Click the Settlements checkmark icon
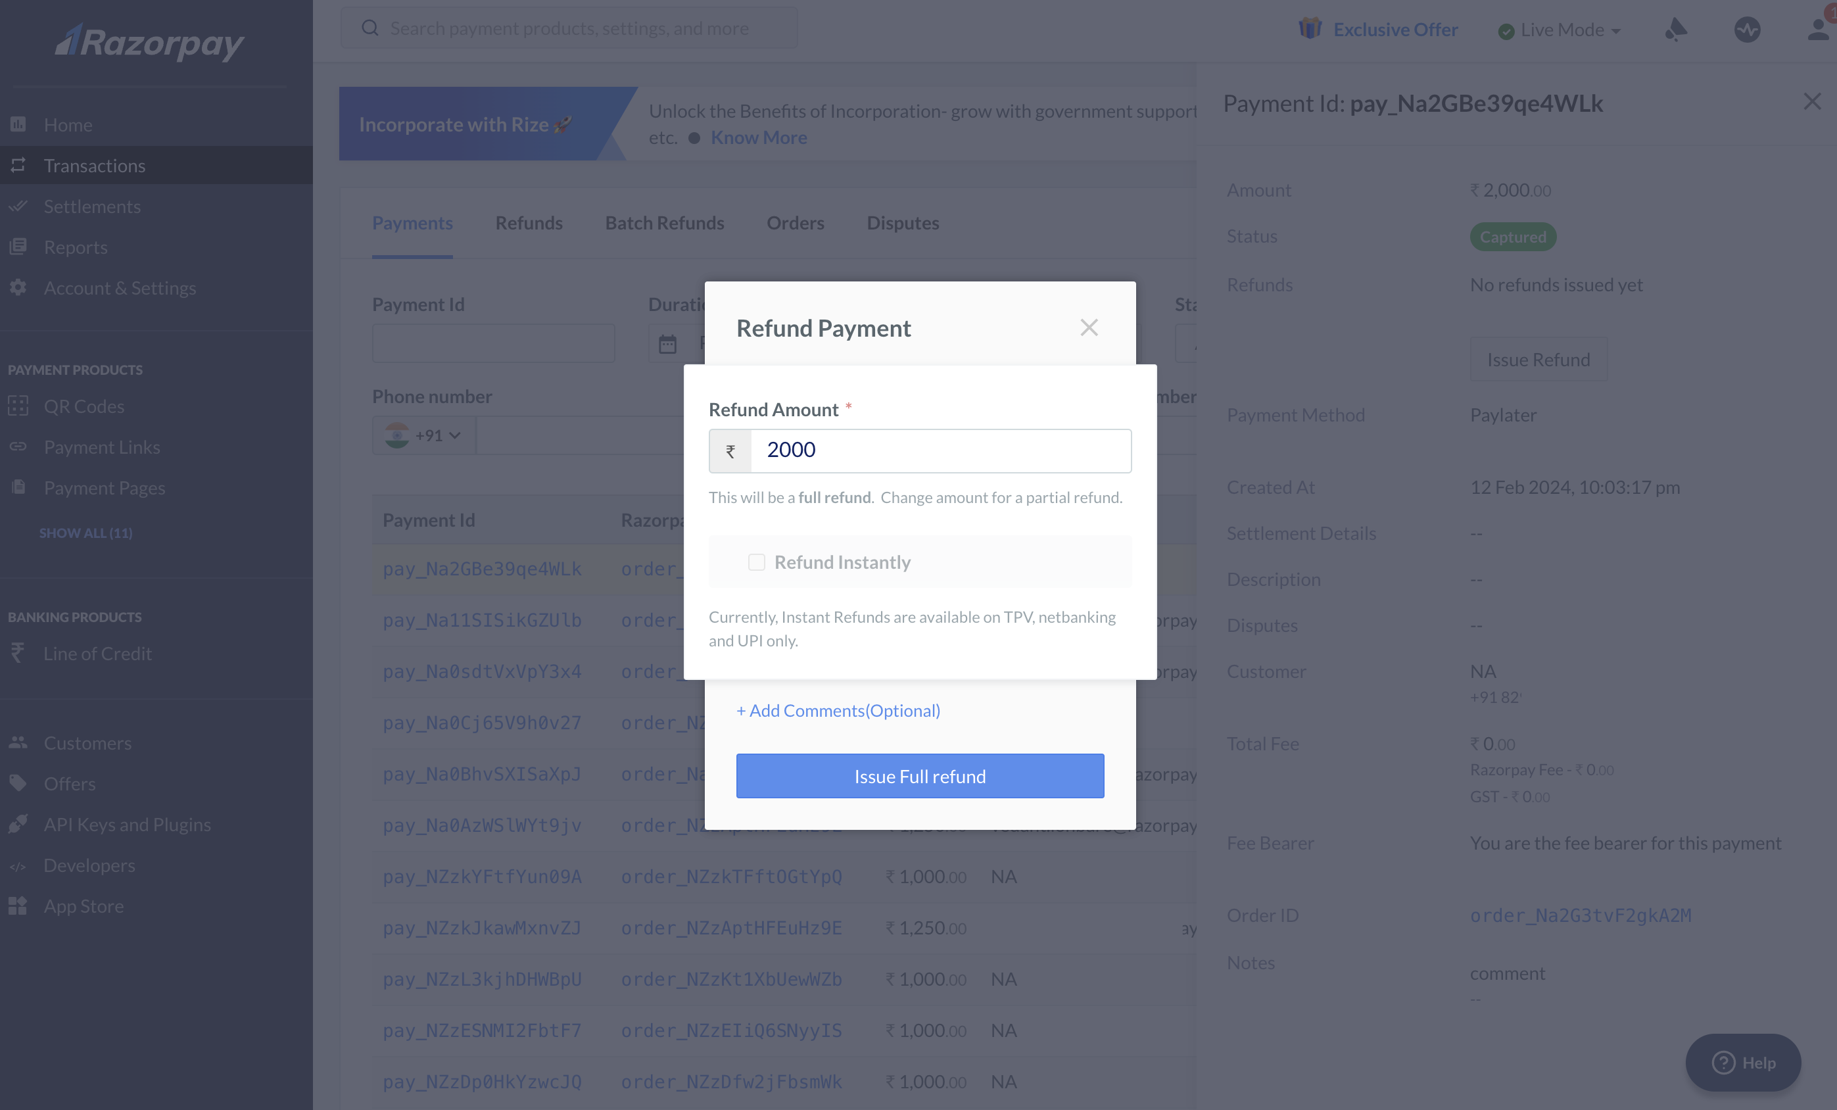Image resolution: width=1837 pixels, height=1110 pixels. coord(18,206)
